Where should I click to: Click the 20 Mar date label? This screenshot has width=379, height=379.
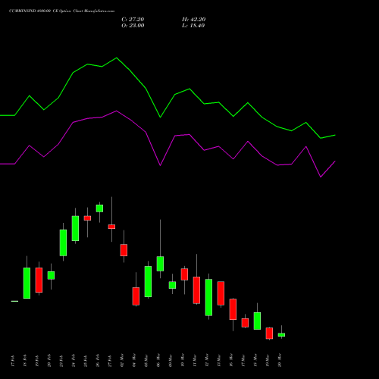280,361
